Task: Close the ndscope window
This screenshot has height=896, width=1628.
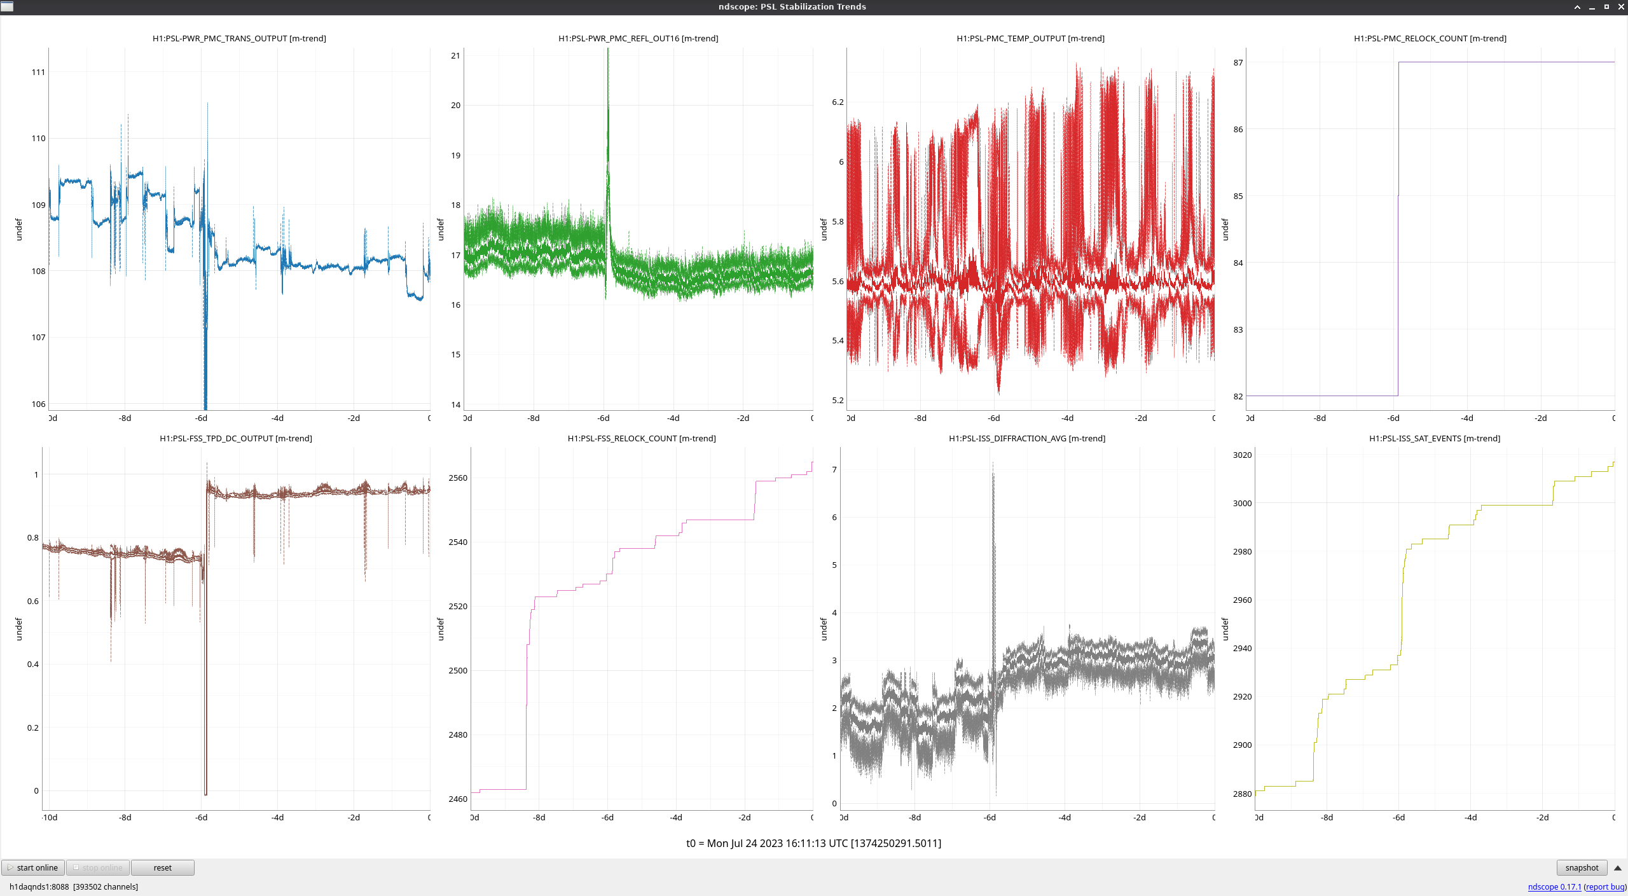Action: [x=1621, y=7]
